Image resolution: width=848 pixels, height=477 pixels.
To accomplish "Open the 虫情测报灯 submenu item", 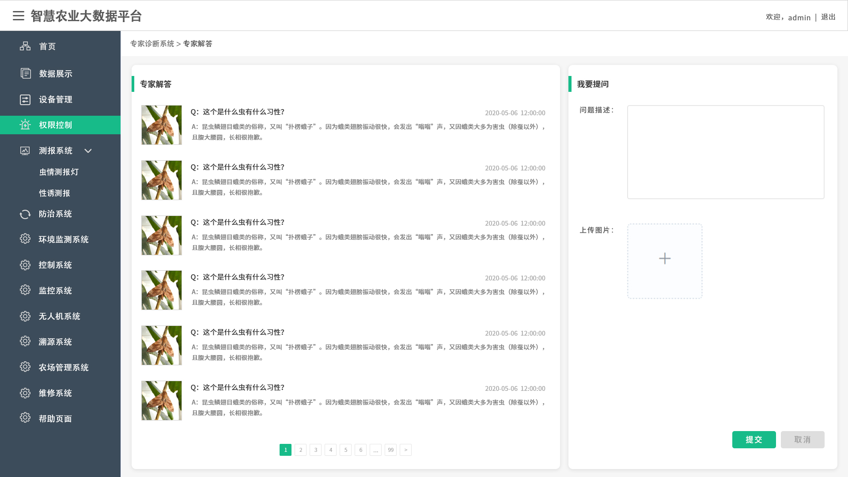I will tap(59, 172).
